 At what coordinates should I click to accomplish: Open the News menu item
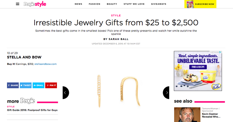[78, 4]
